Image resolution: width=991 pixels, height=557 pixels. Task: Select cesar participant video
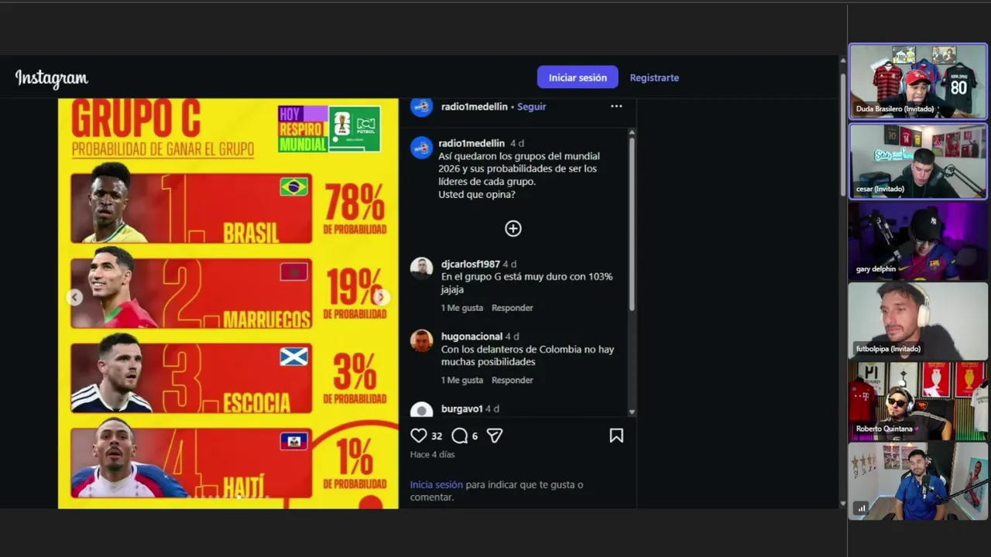coord(918,161)
